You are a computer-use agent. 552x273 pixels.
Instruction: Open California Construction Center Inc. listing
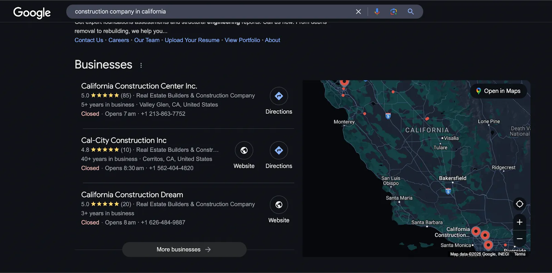[139, 86]
